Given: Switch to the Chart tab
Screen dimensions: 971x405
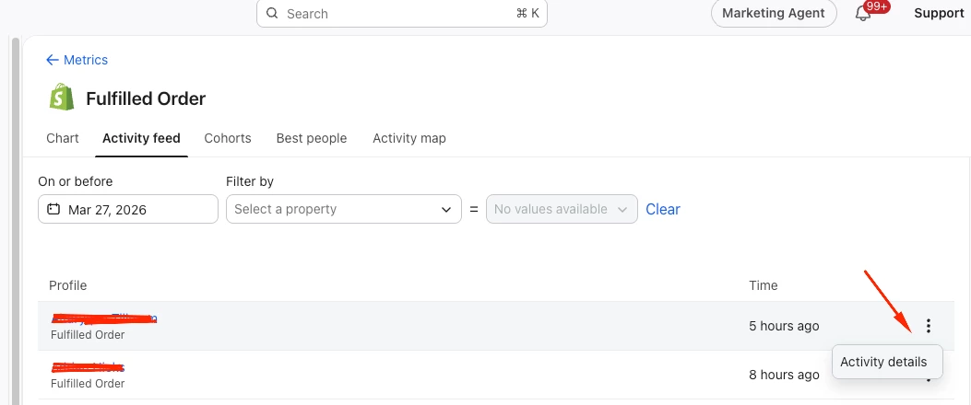Looking at the screenshot, I should coord(63,138).
